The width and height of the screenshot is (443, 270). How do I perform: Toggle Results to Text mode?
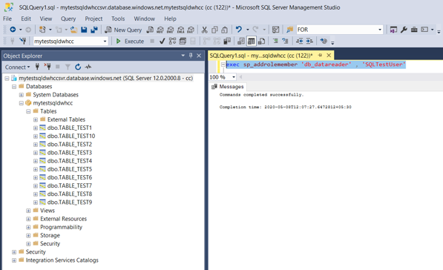pos(241,42)
